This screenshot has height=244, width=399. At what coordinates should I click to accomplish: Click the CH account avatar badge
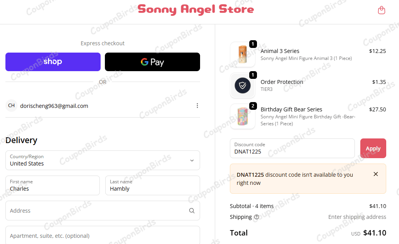(x=12, y=106)
